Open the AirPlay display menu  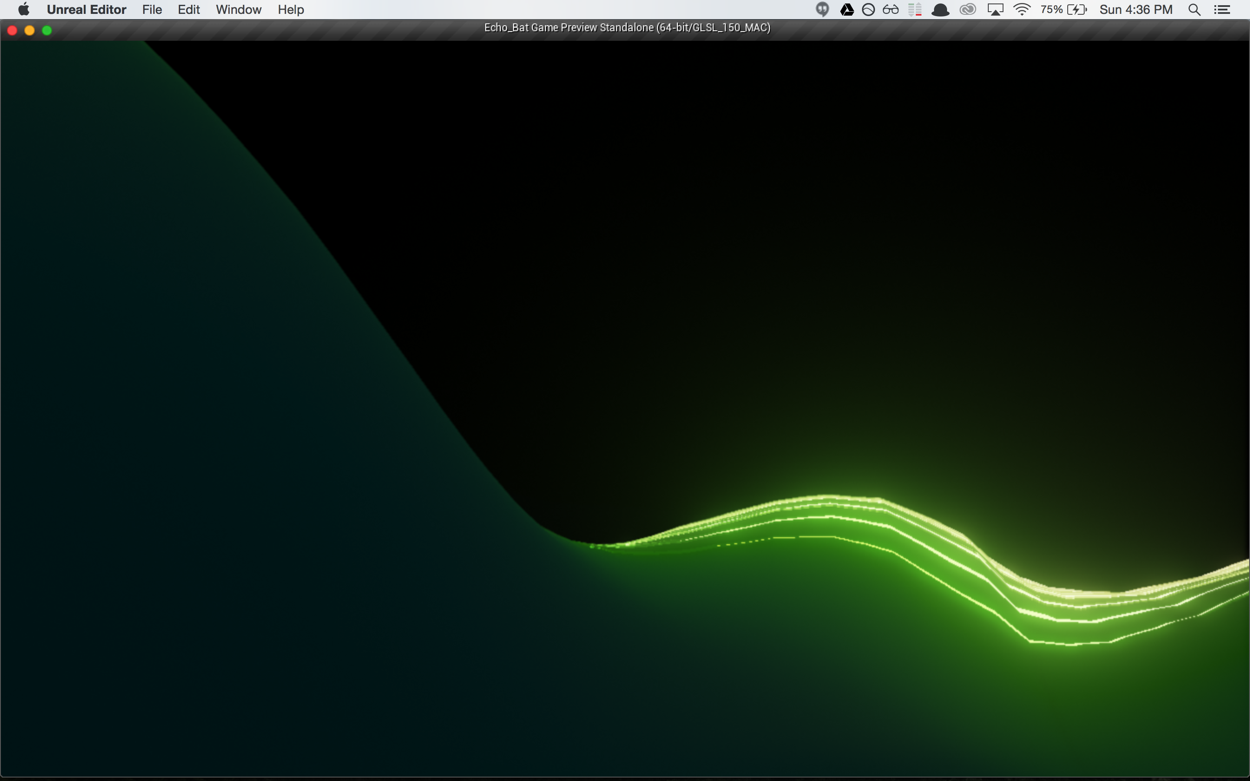pyautogui.click(x=995, y=9)
